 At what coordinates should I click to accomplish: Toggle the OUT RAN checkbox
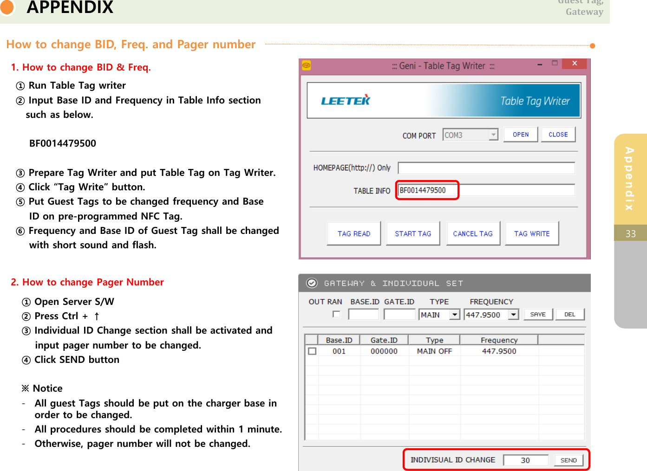pyautogui.click(x=336, y=314)
